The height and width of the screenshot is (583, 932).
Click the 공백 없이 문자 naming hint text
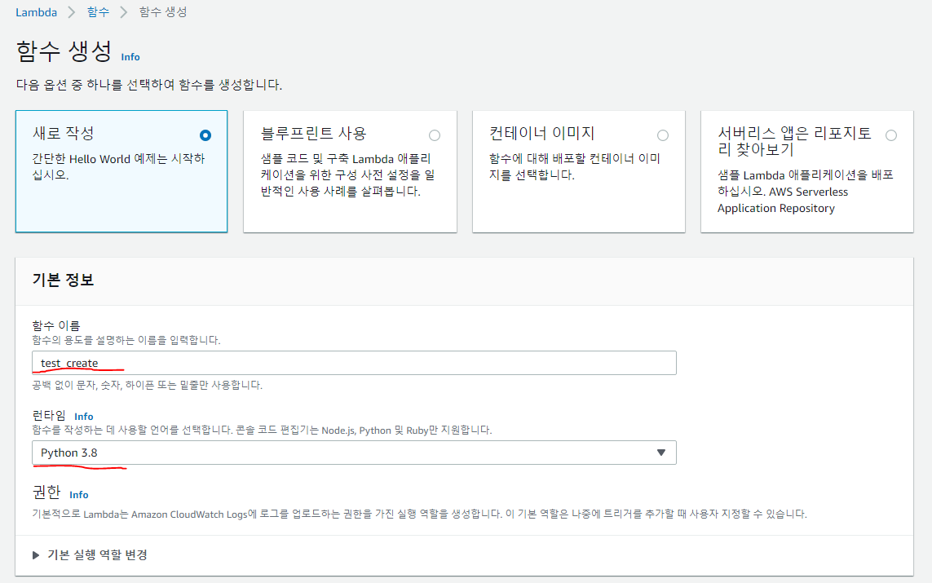148,385
